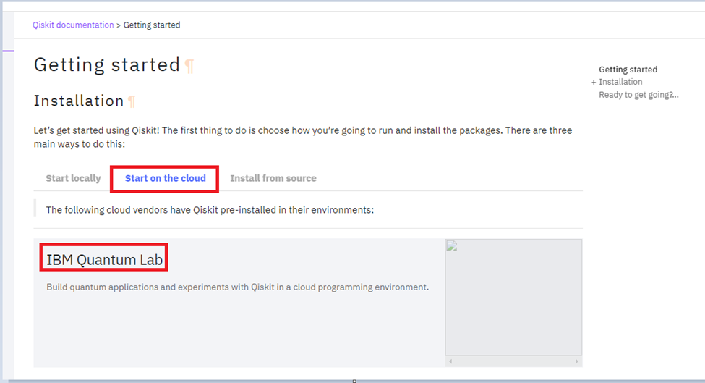The width and height of the screenshot is (705, 383).
Task: Open the IBM Quantum Lab card title
Action: click(104, 260)
